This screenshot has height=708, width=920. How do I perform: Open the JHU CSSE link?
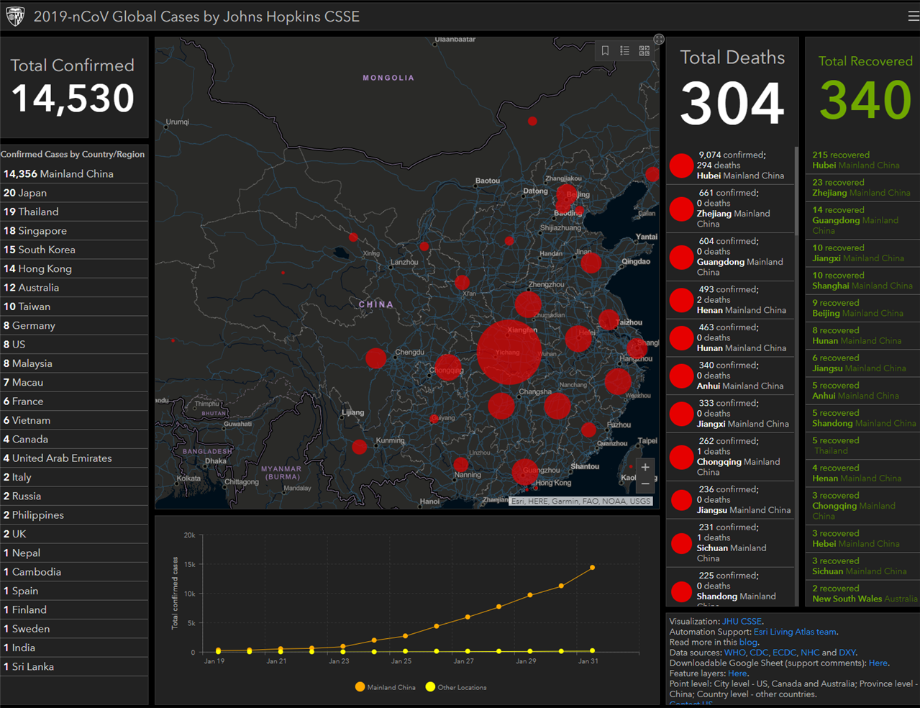(x=742, y=622)
